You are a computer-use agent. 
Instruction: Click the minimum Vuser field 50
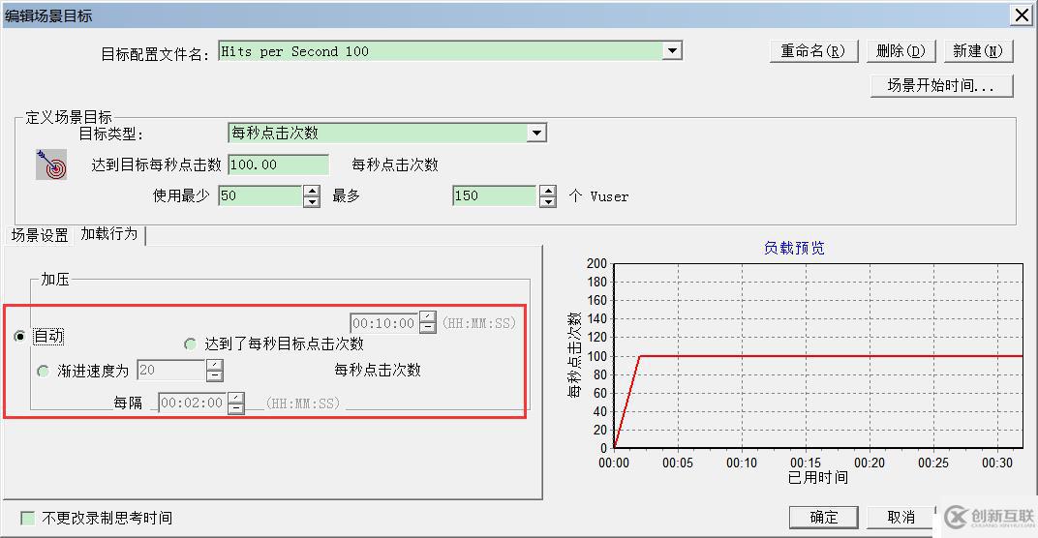pyautogui.click(x=260, y=195)
